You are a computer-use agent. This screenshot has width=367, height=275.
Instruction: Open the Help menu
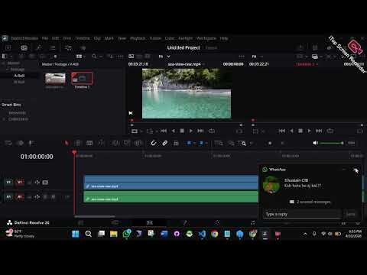[224, 38]
